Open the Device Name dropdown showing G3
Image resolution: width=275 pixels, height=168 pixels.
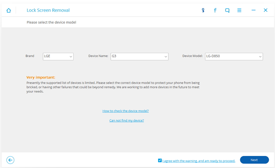click(140, 57)
